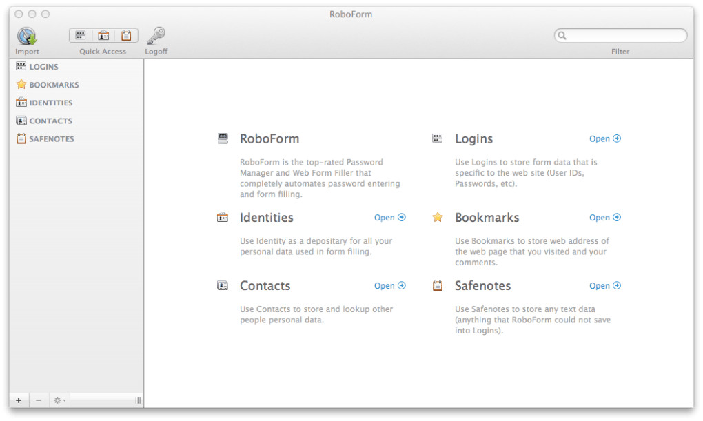Image resolution: width=703 pixels, height=421 pixels.
Task: Click the minus remove button
Action: 39,400
